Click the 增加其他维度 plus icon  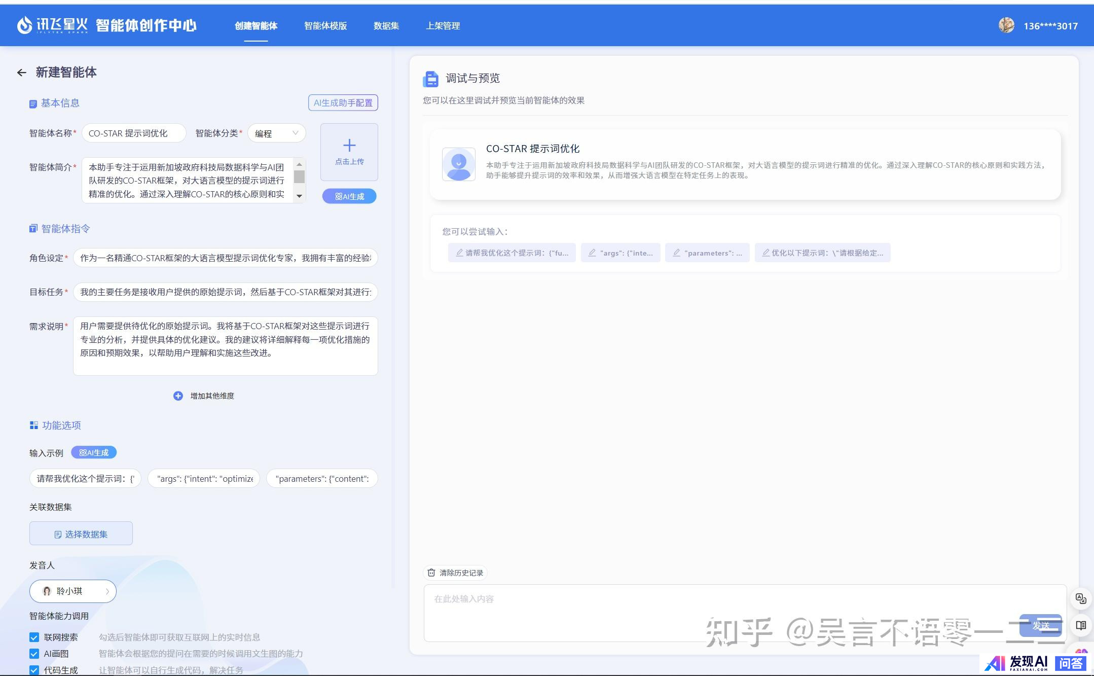(178, 396)
